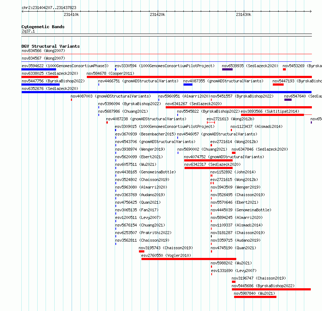Click nsv1109337 (Alsmadi2014) label

[x=237, y=225]
